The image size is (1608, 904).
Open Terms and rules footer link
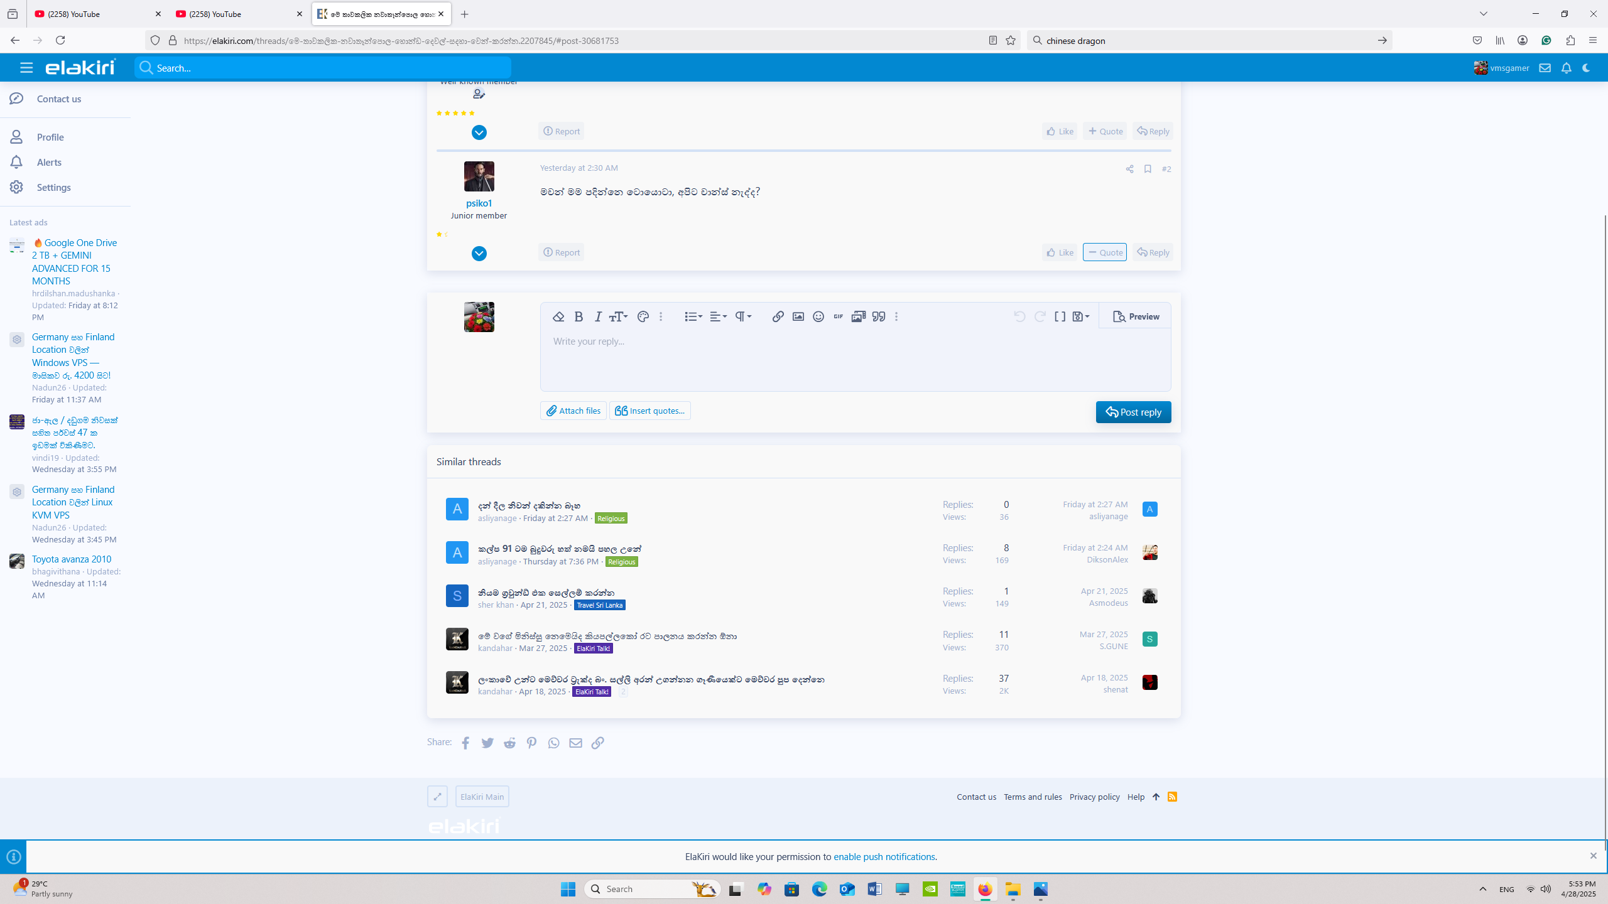point(1033,797)
